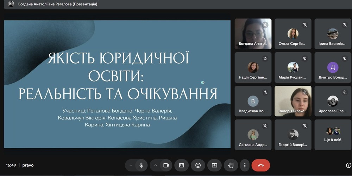The height and width of the screenshot is (176, 352).
Task: Expand video settings chevron beside the camera
Action: coord(156,165)
